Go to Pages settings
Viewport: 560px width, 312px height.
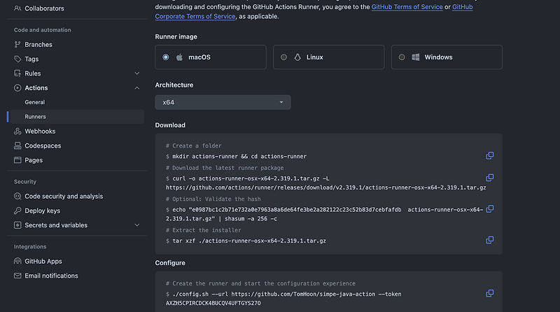34,160
